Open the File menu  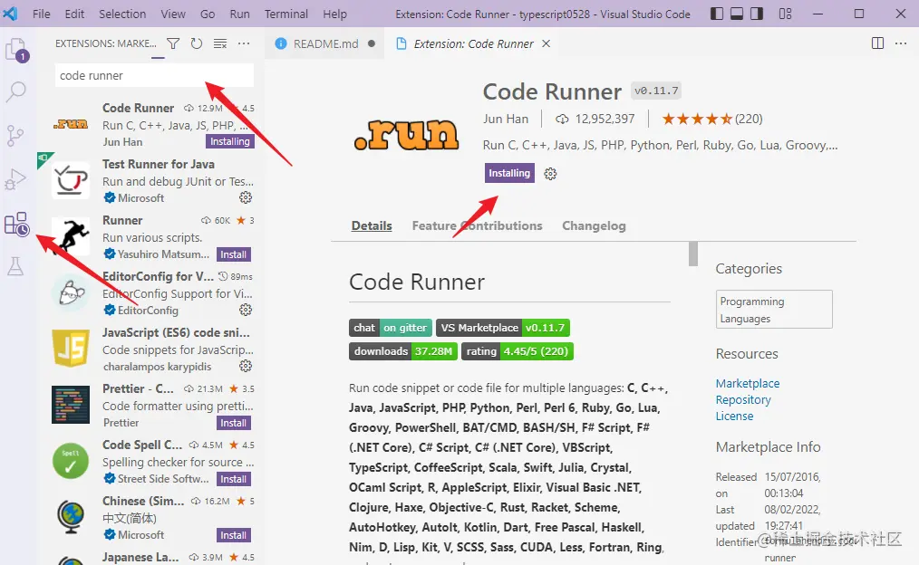point(41,14)
